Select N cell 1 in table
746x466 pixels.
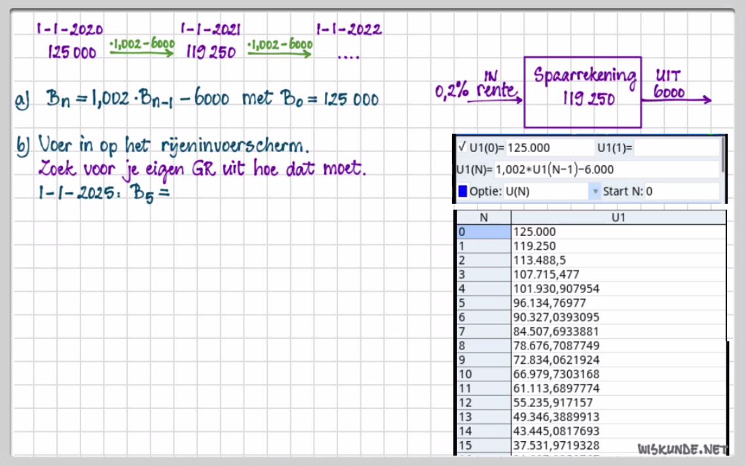[x=484, y=246]
